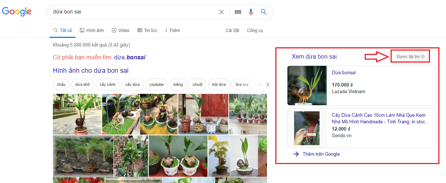Open the Công cụ tools menu

coord(255,31)
